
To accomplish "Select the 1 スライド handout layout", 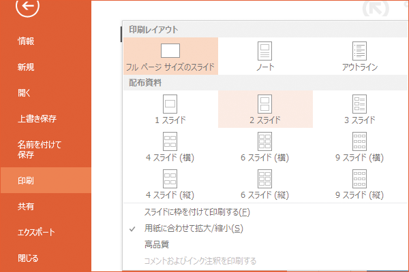I will (170, 109).
